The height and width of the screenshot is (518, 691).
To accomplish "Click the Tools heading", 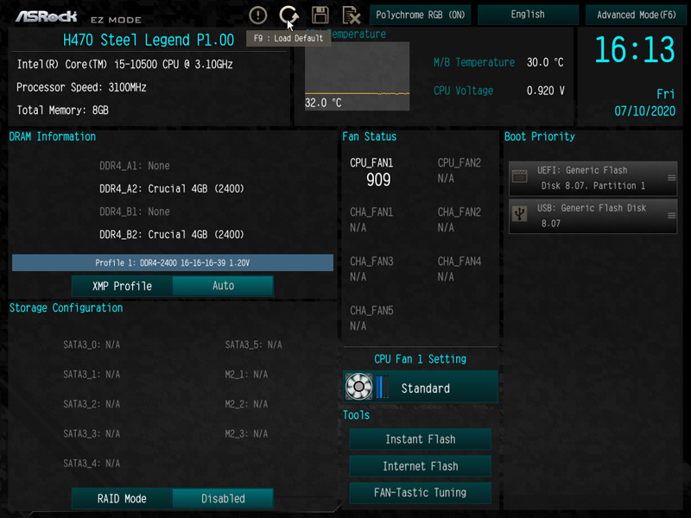I will coord(356,415).
